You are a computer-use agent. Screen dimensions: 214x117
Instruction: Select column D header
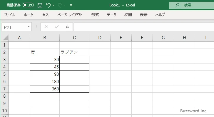(100, 38)
